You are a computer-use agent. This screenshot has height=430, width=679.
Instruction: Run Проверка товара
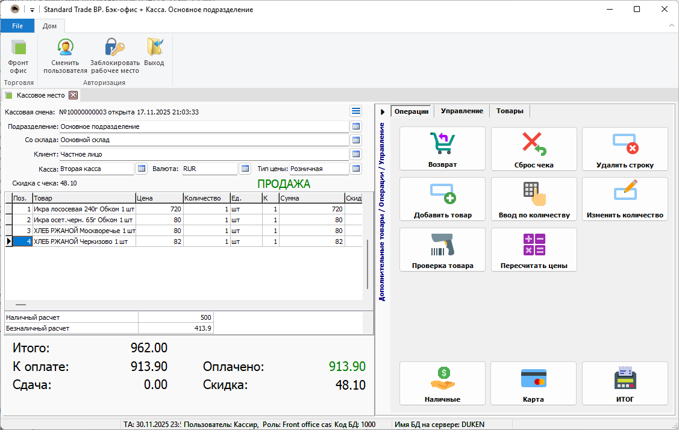(x=442, y=249)
